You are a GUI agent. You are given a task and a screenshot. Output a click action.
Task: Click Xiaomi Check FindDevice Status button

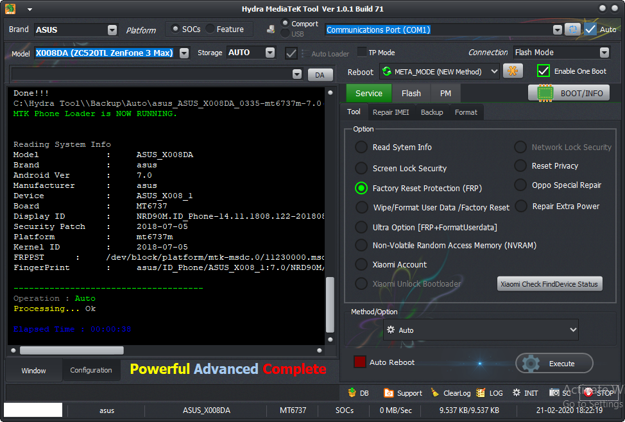pos(549,284)
